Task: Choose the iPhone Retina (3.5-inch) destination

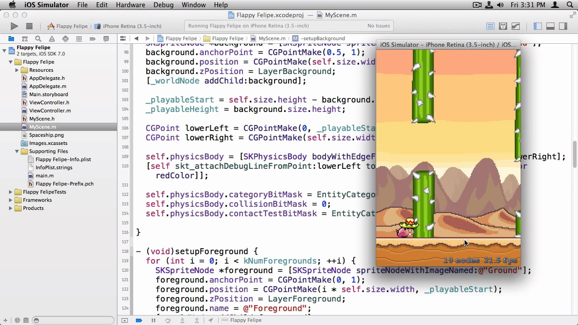Action: [x=128, y=26]
